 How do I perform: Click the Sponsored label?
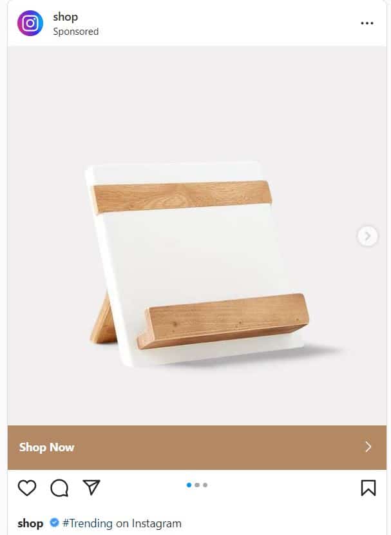point(75,32)
